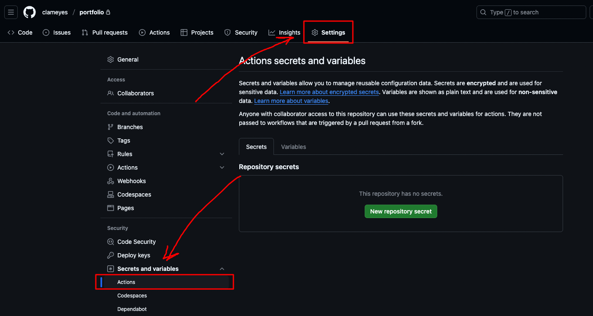Expand the Rules section chevron
The width and height of the screenshot is (593, 316).
[222, 154]
